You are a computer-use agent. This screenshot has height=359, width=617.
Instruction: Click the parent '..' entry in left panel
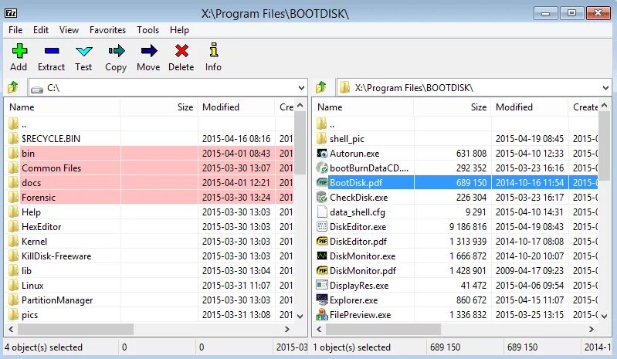(x=24, y=125)
